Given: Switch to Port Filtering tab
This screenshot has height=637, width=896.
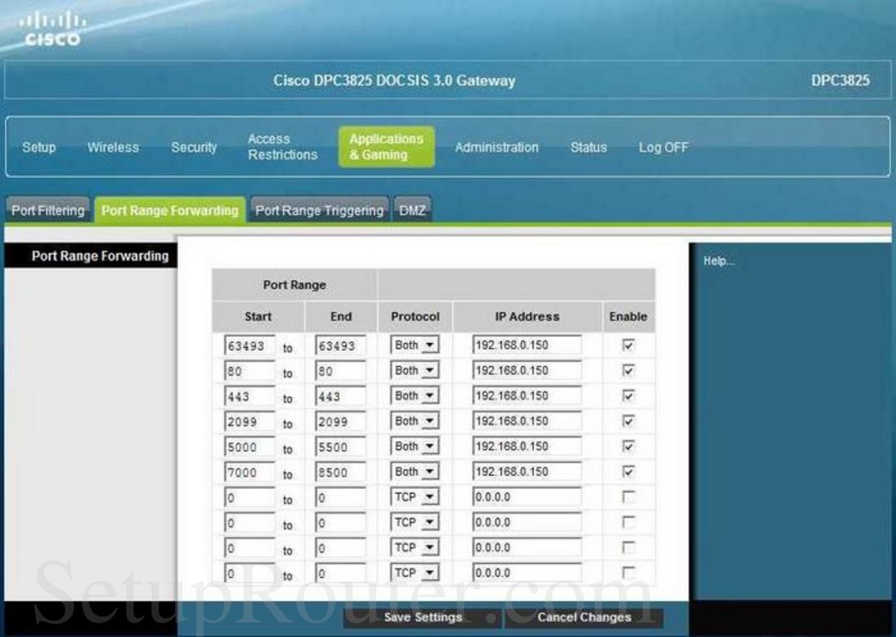Looking at the screenshot, I should click(48, 211).
